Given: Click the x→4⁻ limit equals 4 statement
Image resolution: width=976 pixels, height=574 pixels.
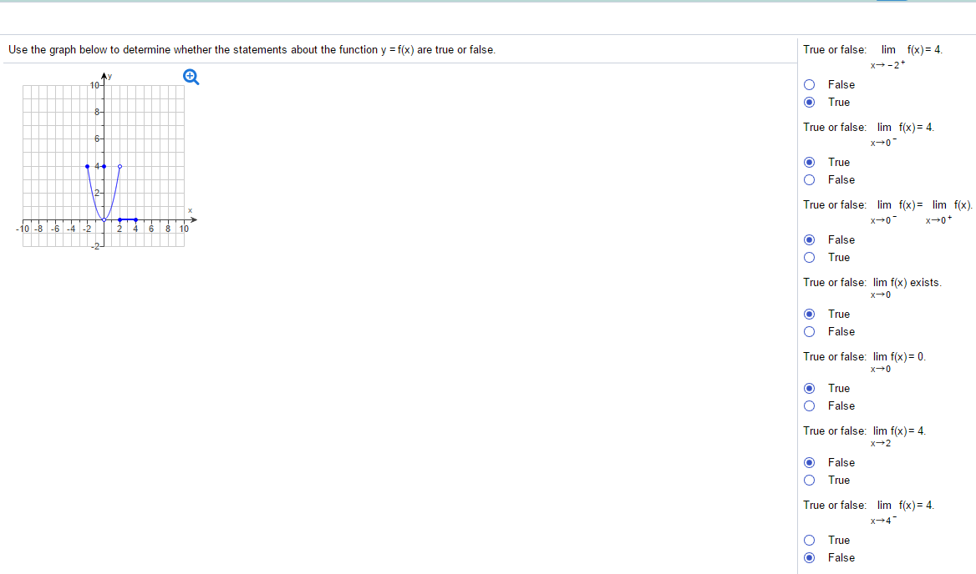Looking at the screenshot, I should 868,512.
